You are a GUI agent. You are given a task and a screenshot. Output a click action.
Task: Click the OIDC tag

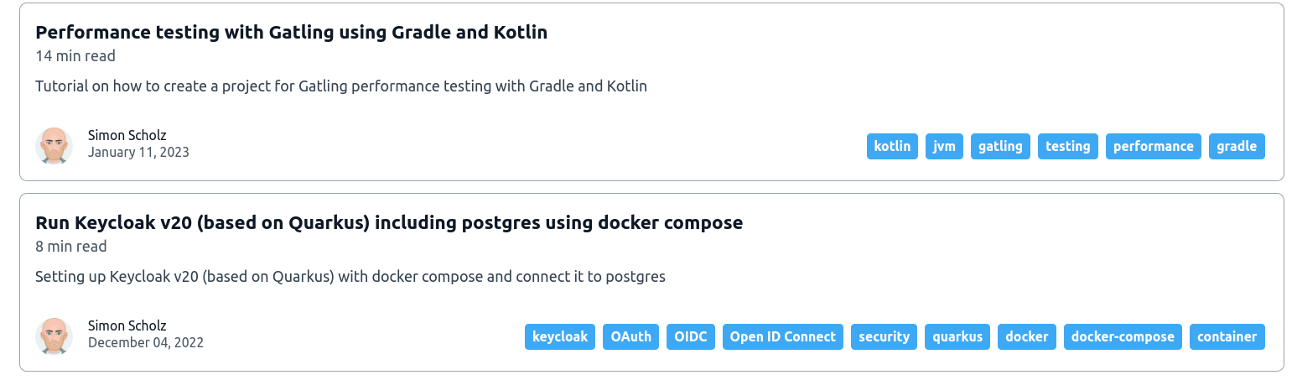point(691,336)
